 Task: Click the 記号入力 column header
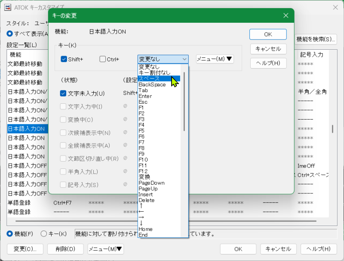tap(311, 54)
